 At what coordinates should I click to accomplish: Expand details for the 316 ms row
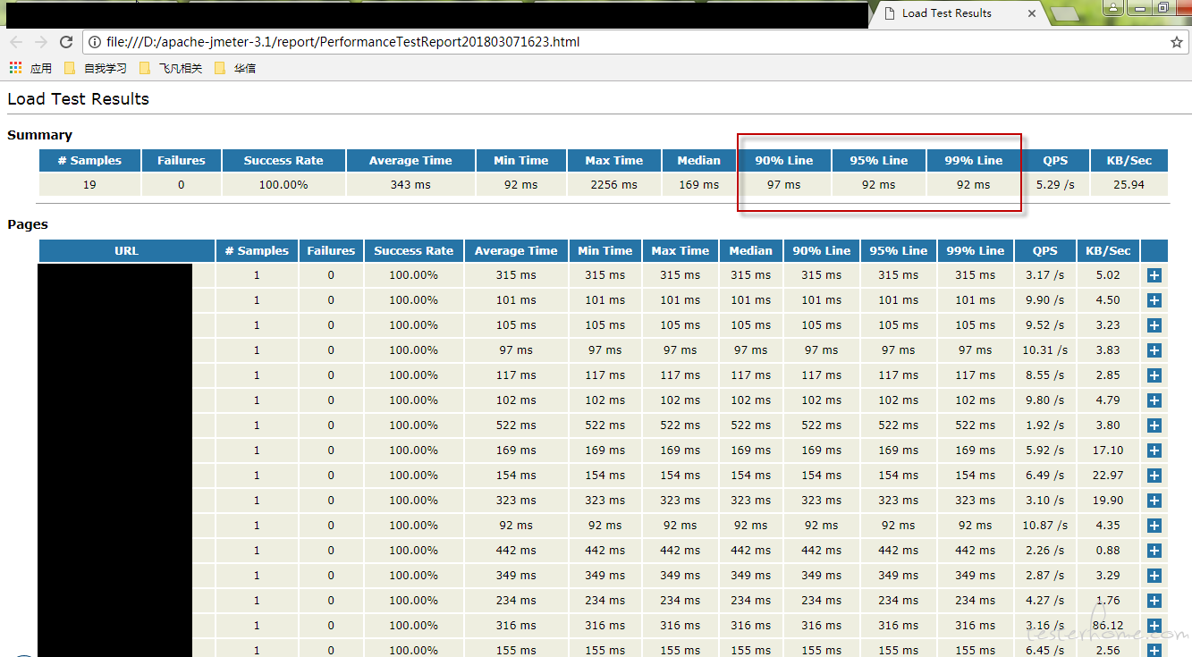(1154, 626)
